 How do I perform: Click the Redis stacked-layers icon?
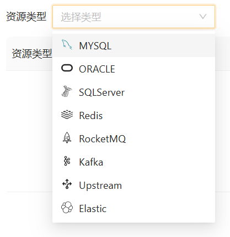pos(67,115)
